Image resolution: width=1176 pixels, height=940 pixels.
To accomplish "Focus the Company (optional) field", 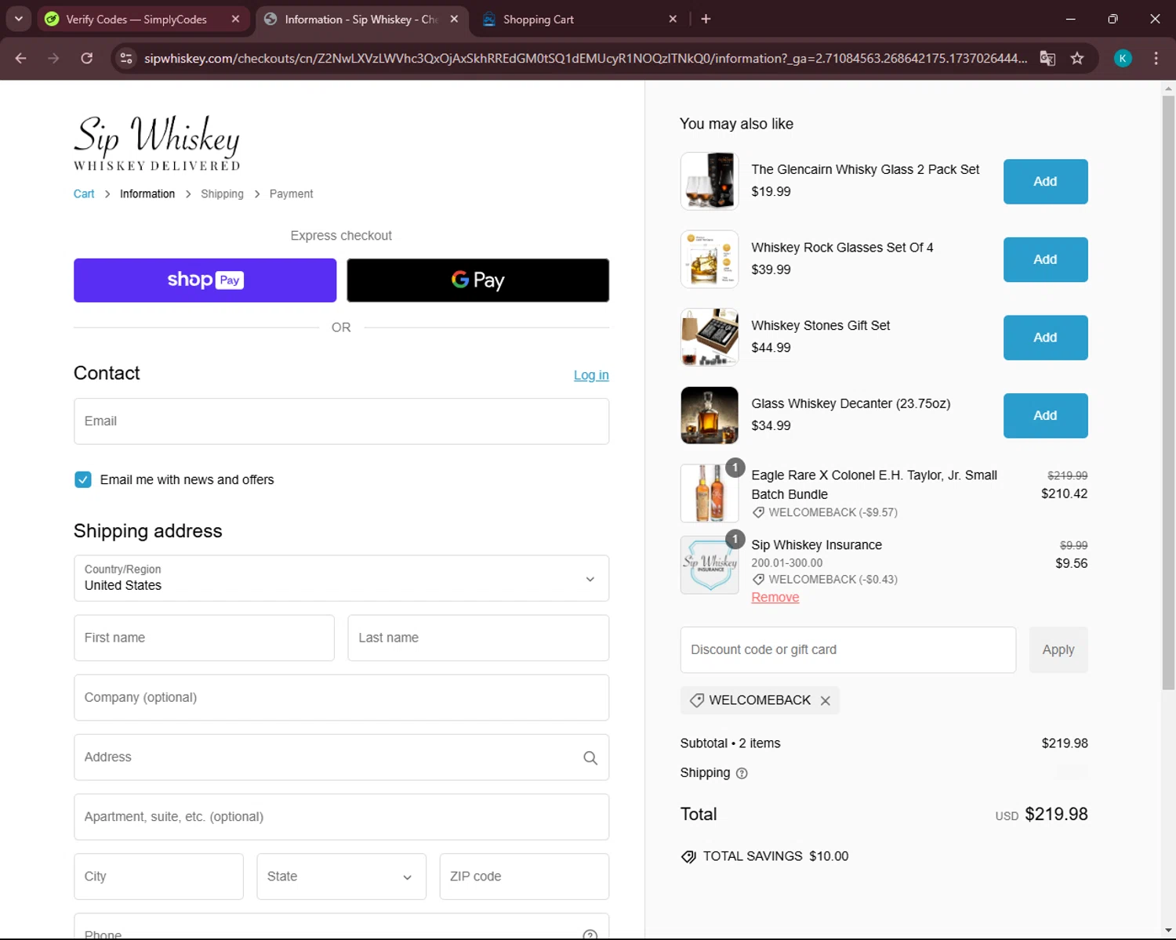I will pyautogui.click(x=341, y=697).
